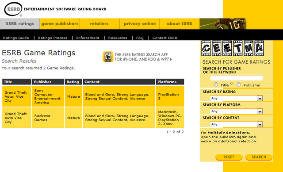Click the RESET button
Image resolution: width=283 pixels, height=172 pixels.
tap(229, 157)
